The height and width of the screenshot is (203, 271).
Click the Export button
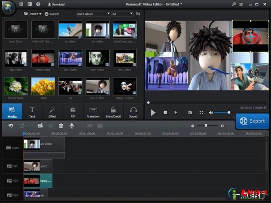coord(252,121)
